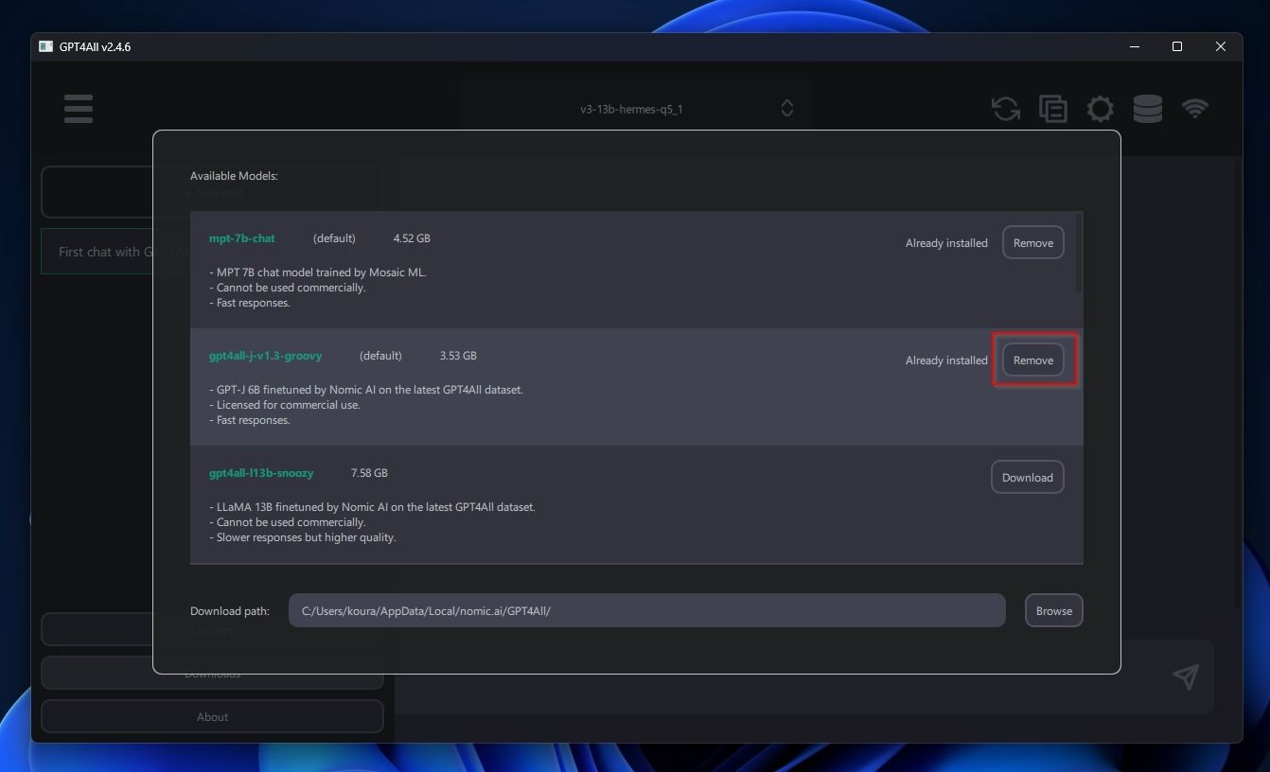The image size is (1270, 772).
Task: Download the gpt4all-l13b-snoozy model
Action: point(1027,478)
